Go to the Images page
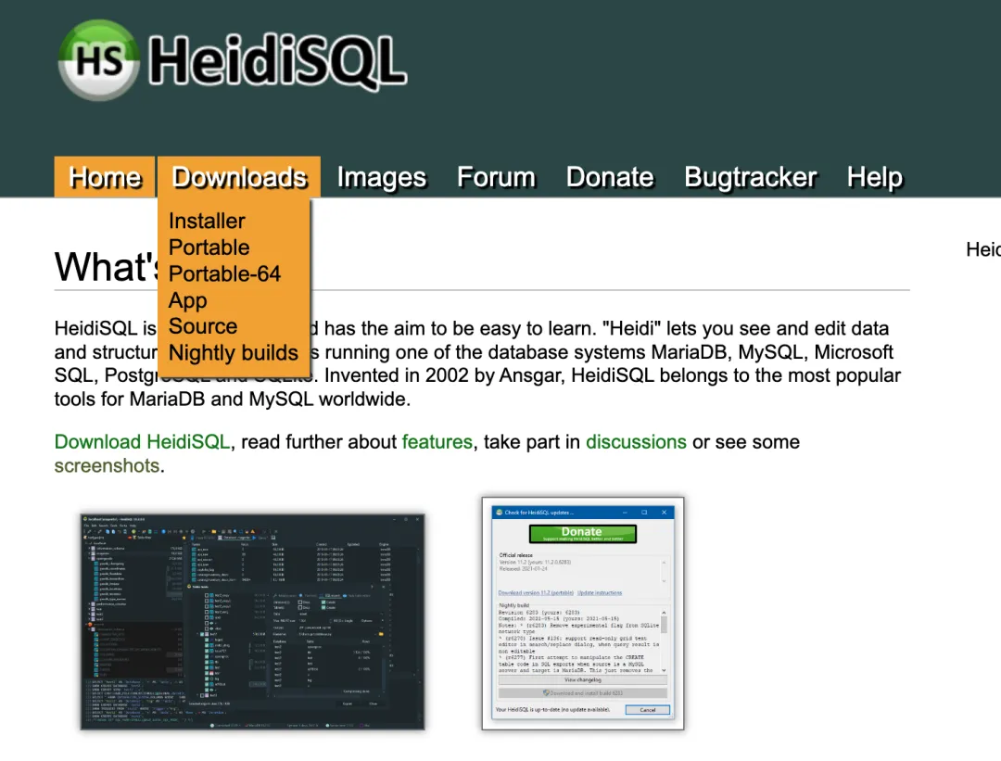Image resolution: width=1001 pixels, height=761 pixels. [x=381, y=177]
